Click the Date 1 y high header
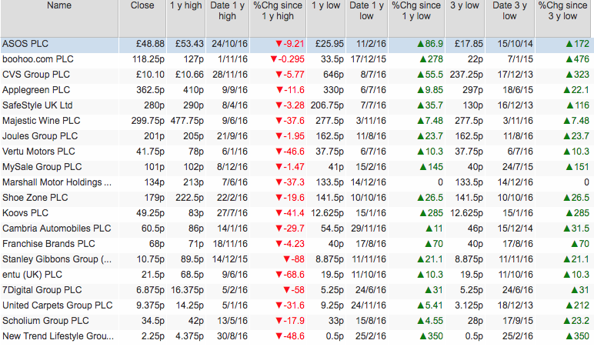The height and width of the screenshot is (347, 594). pos(228,18)
